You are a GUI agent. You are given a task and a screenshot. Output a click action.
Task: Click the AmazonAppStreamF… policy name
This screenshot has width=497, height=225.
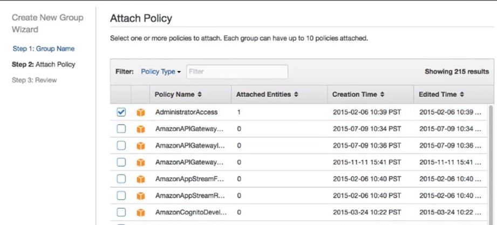point(189,179)
